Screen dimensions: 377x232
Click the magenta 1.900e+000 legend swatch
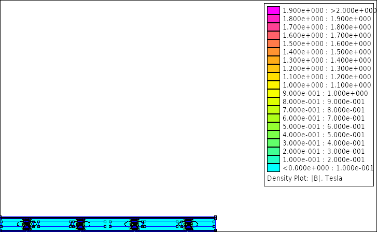[x=273, y=10]
